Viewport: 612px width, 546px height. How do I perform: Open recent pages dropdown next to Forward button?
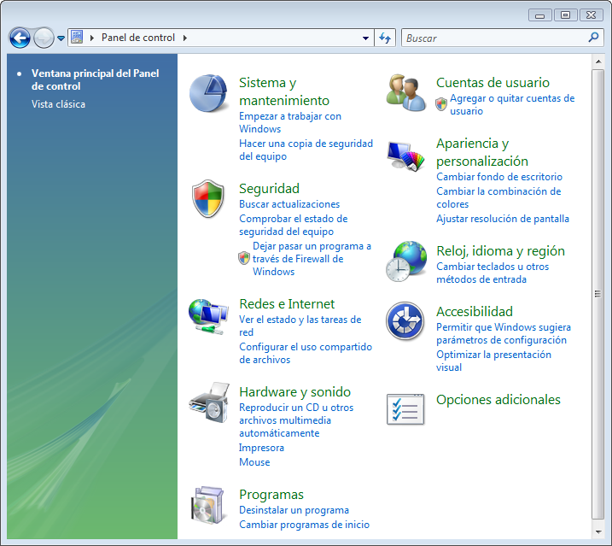point(61,38)
